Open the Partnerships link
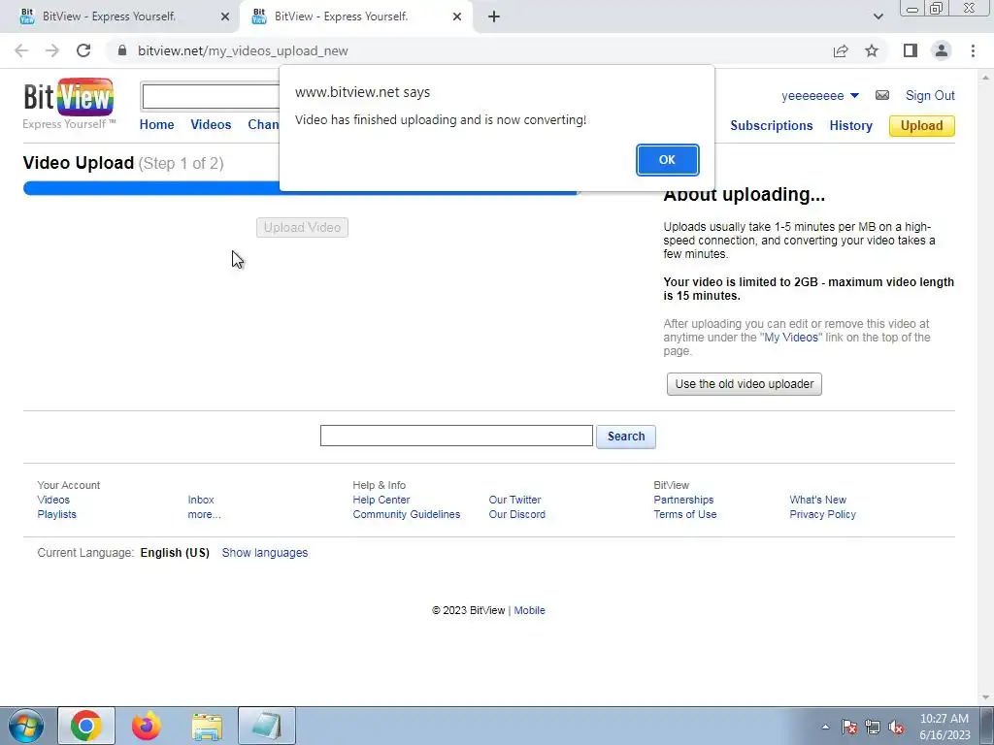Image resolution: width=994 pixels, height=745 pixels. pyautogui.click(x=683, y=500)
